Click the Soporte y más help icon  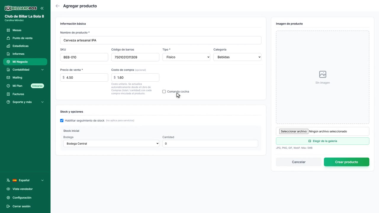[x=8, y=102]
